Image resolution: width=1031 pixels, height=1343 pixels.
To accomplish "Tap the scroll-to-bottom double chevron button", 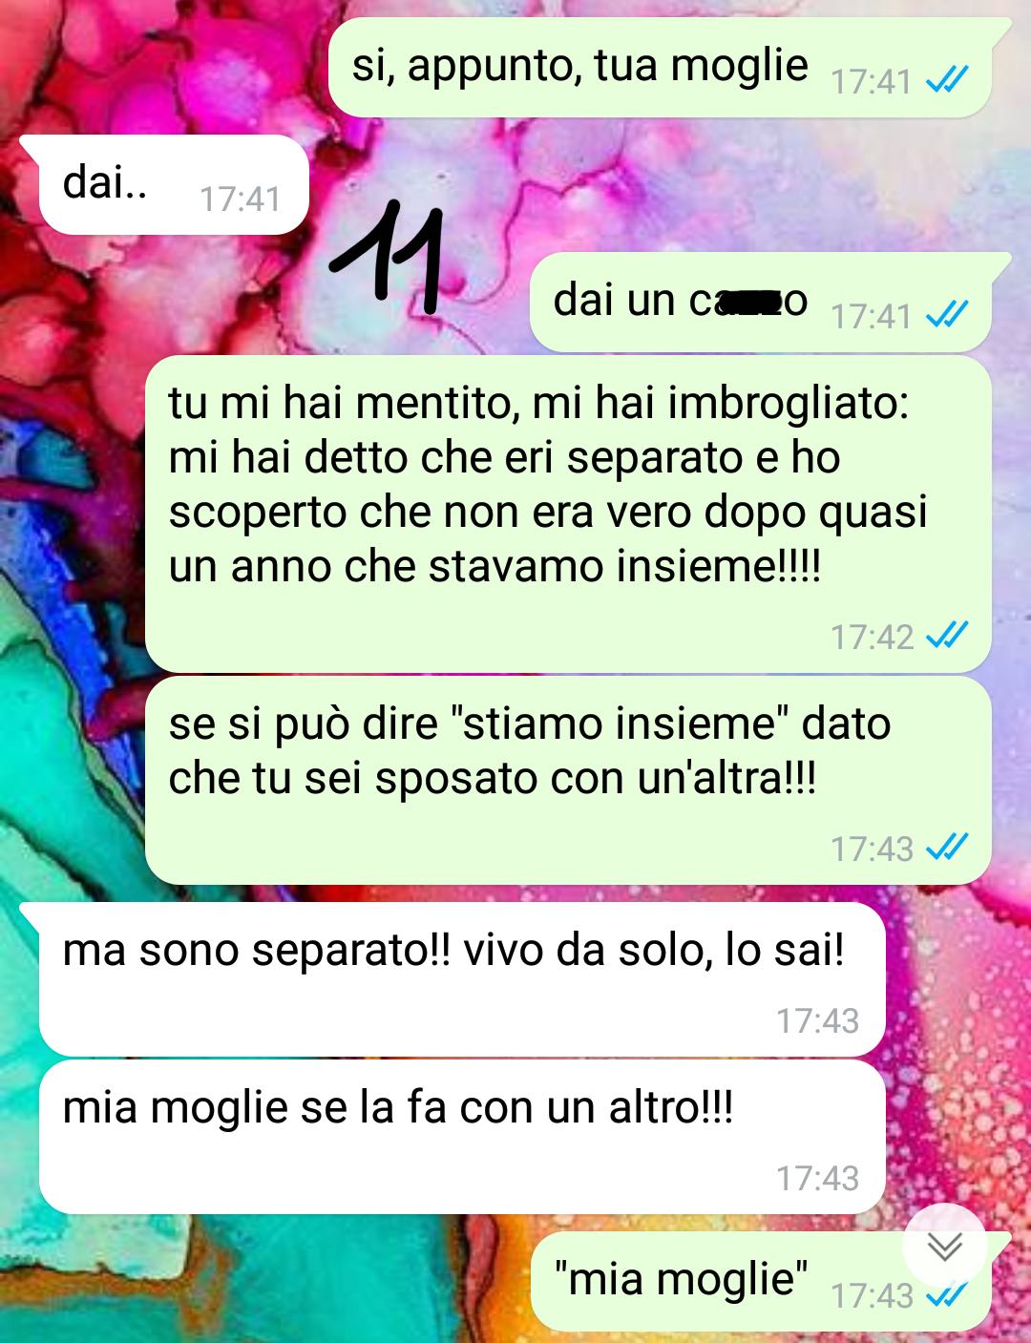I will [x=944, y=1247].
